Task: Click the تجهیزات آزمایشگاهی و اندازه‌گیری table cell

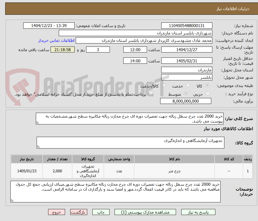Action: (x=88, y=171)
